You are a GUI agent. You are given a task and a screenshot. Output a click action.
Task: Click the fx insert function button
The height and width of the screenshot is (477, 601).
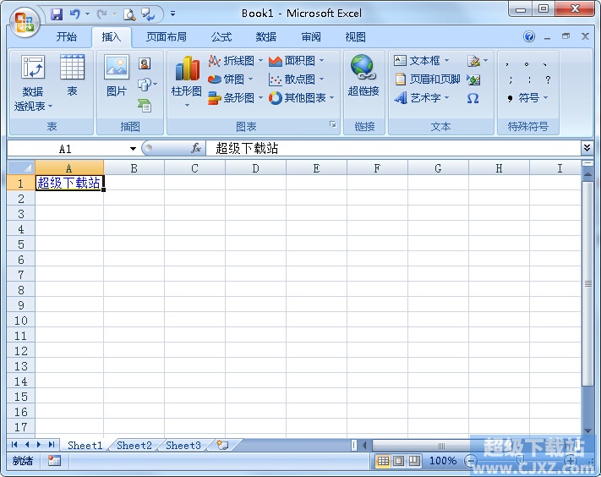[195, 148]
